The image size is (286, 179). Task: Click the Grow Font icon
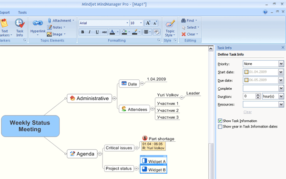(x=148, y=23)
